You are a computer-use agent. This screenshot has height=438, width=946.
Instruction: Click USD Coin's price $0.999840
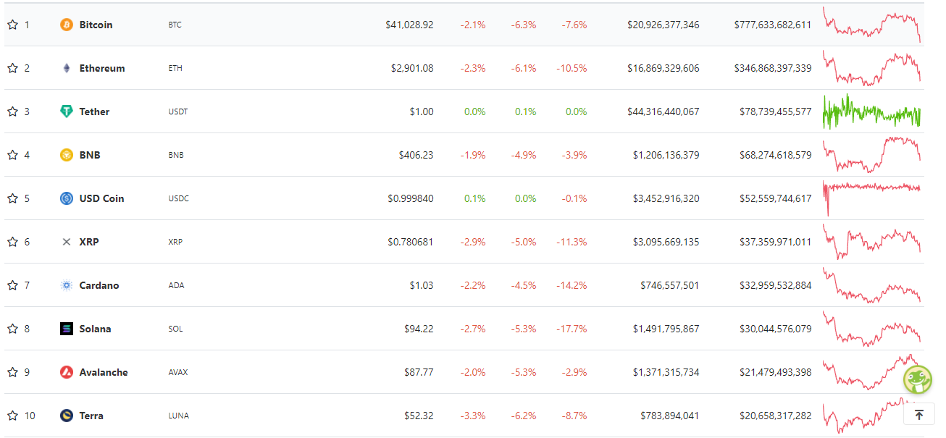411,198
